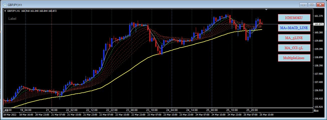
Task: Click the 19_04:00 time label
Action: 26,110
